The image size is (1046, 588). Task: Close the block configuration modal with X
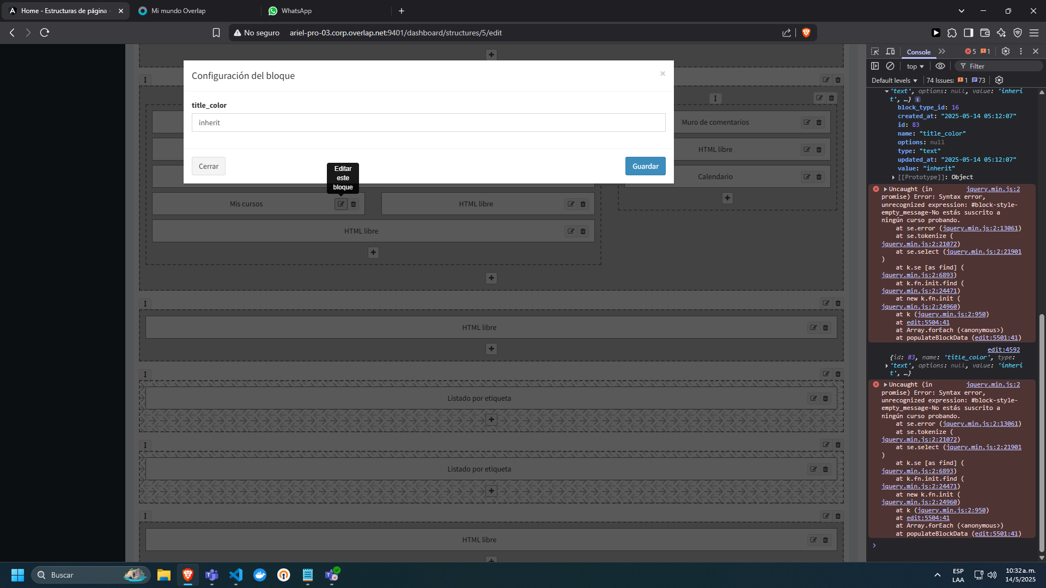(662, 73)
